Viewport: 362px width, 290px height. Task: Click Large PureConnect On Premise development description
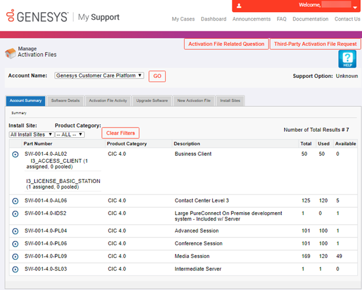[228, 216]
